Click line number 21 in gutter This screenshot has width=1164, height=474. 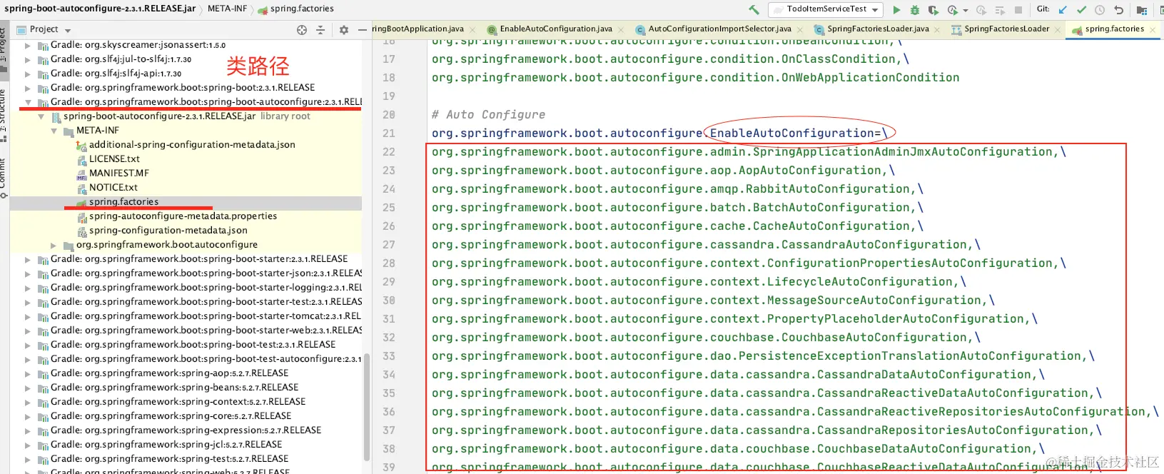pos(388,133)
